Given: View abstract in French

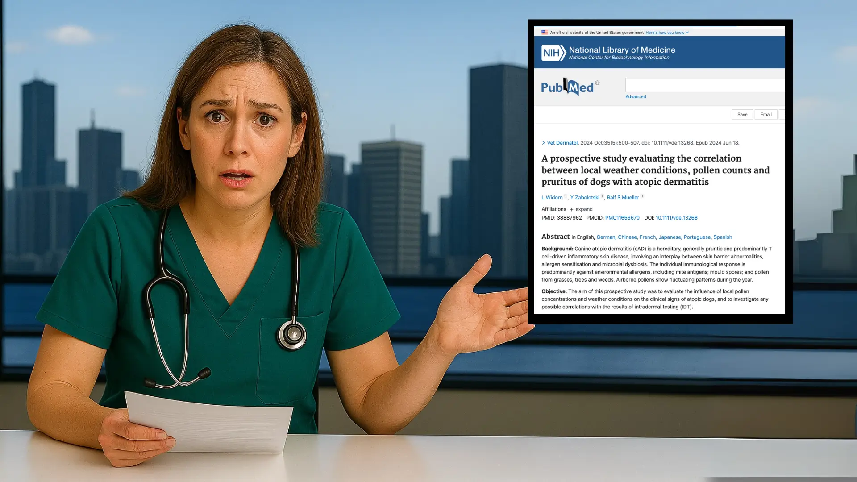Looking at the screenshot, I should click(x=648, y=237).
